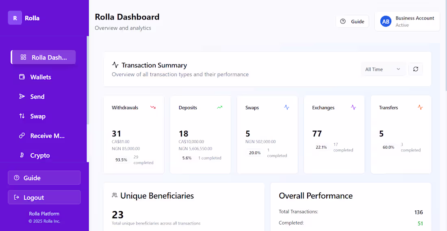
Task: Click NGN 5,606,550.00 deposits amount
Action: point(195,149)
